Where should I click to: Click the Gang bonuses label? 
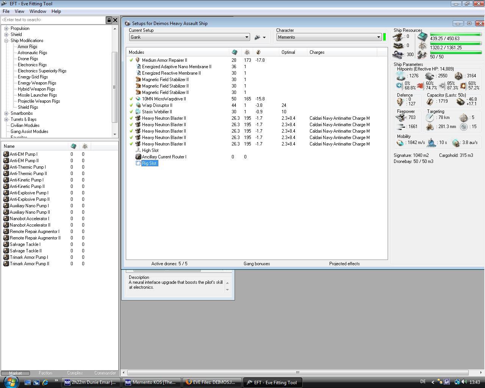(x=257, y=264)
